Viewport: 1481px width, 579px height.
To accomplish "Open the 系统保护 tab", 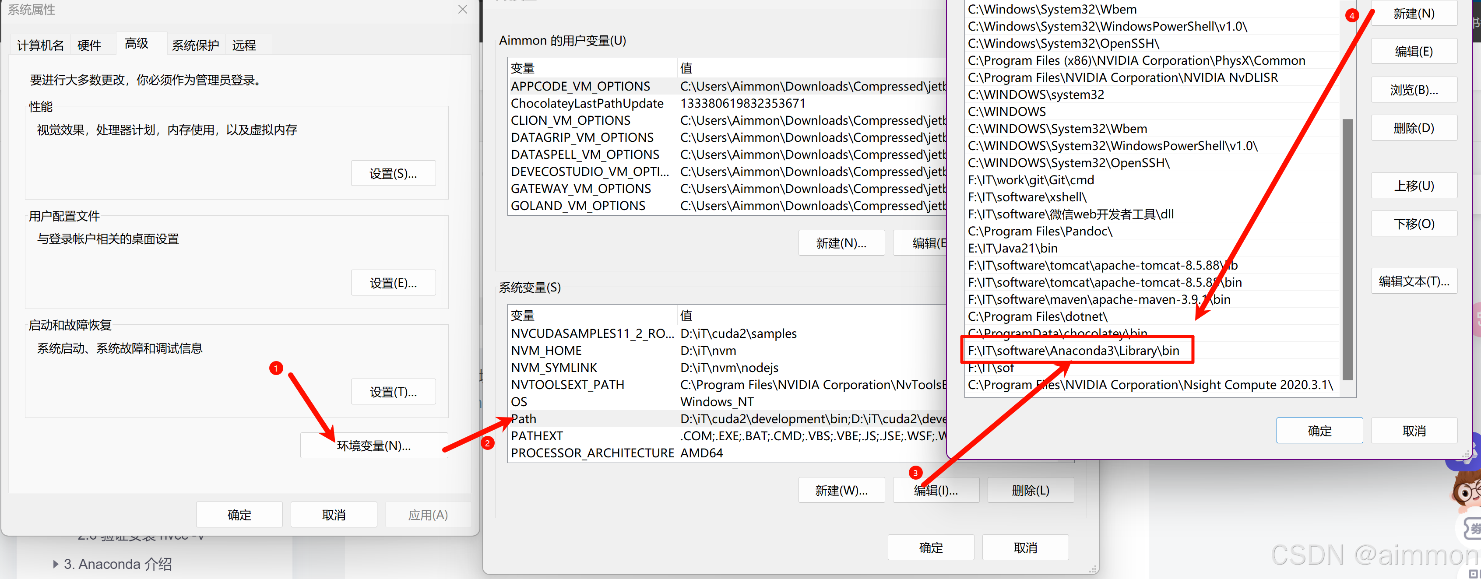I will 196,46.
